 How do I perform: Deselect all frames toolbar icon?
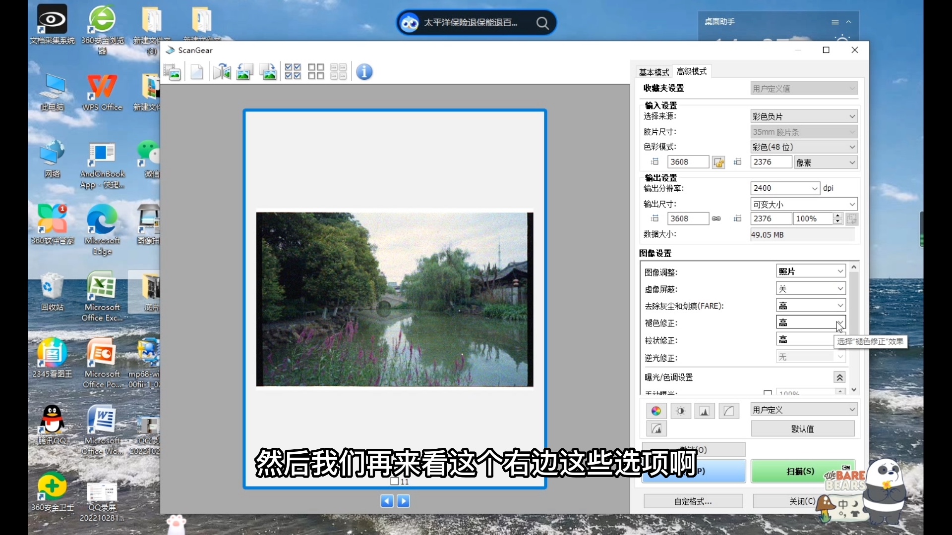pyautogui.click(x=316, y=72)
